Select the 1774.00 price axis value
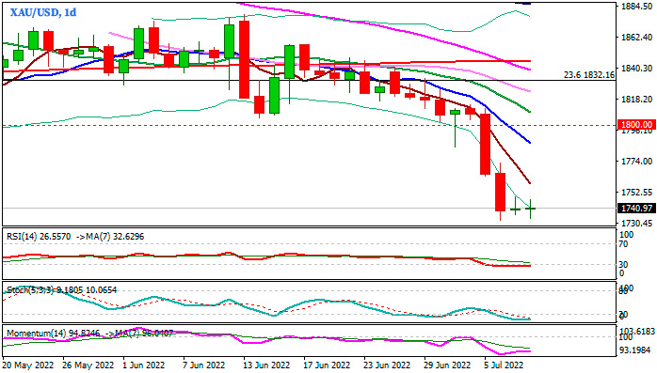The width and height of the screenshot is (657, 373). click(x=636, y=161)
